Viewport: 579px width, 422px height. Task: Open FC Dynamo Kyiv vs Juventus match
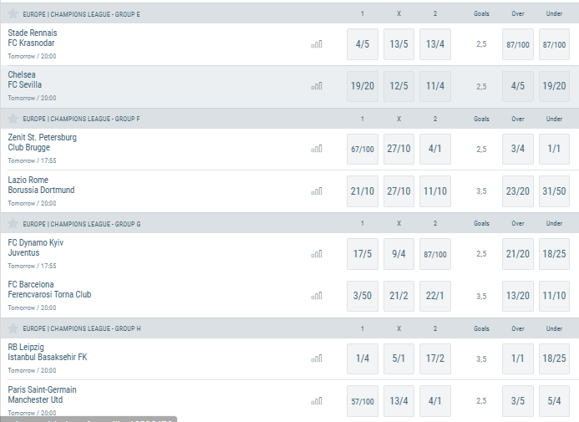click(x=35, y=247)
